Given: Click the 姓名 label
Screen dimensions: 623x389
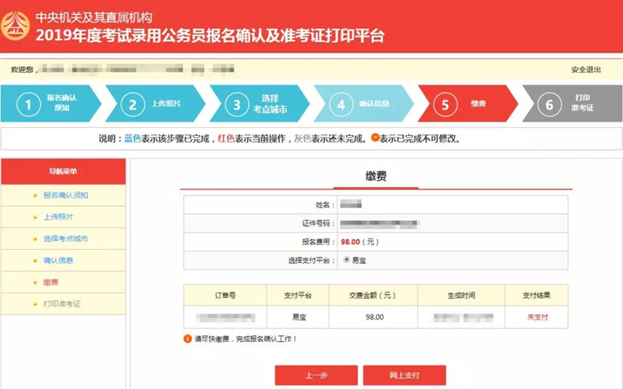Looking at the screenshot, I should point(325,205).
